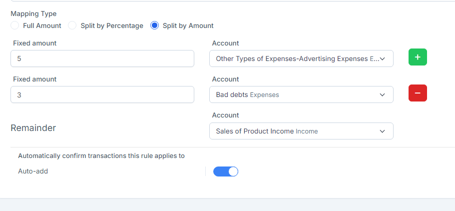Screen dimensions: 455x211
Task: Click chevron arrow on Advertising Expenses account
Action: 383,59
